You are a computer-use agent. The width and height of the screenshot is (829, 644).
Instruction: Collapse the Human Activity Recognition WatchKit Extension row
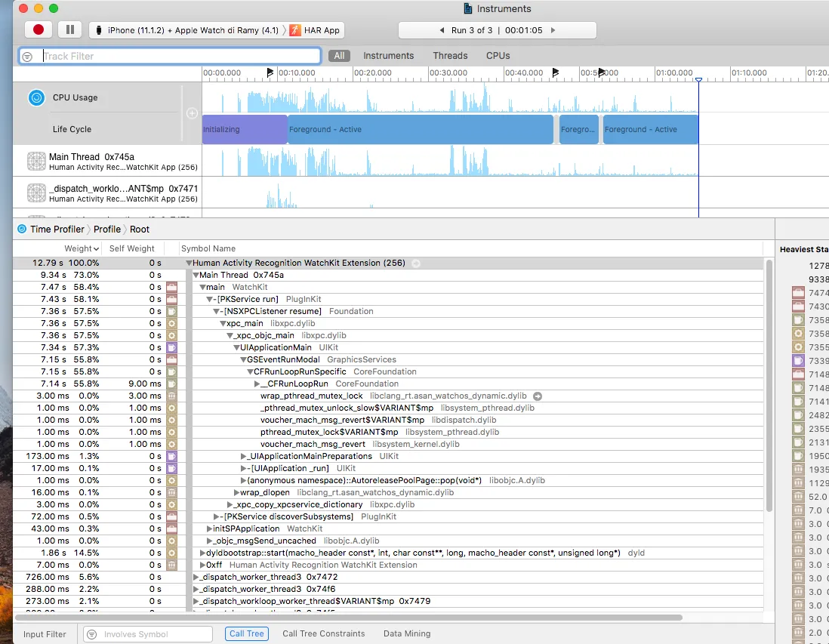point(189,263)
